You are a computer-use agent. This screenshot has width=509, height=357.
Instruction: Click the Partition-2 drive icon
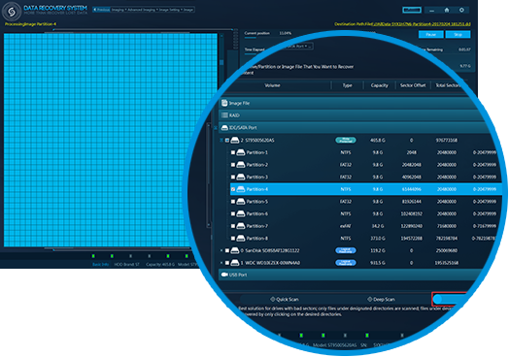241,165
